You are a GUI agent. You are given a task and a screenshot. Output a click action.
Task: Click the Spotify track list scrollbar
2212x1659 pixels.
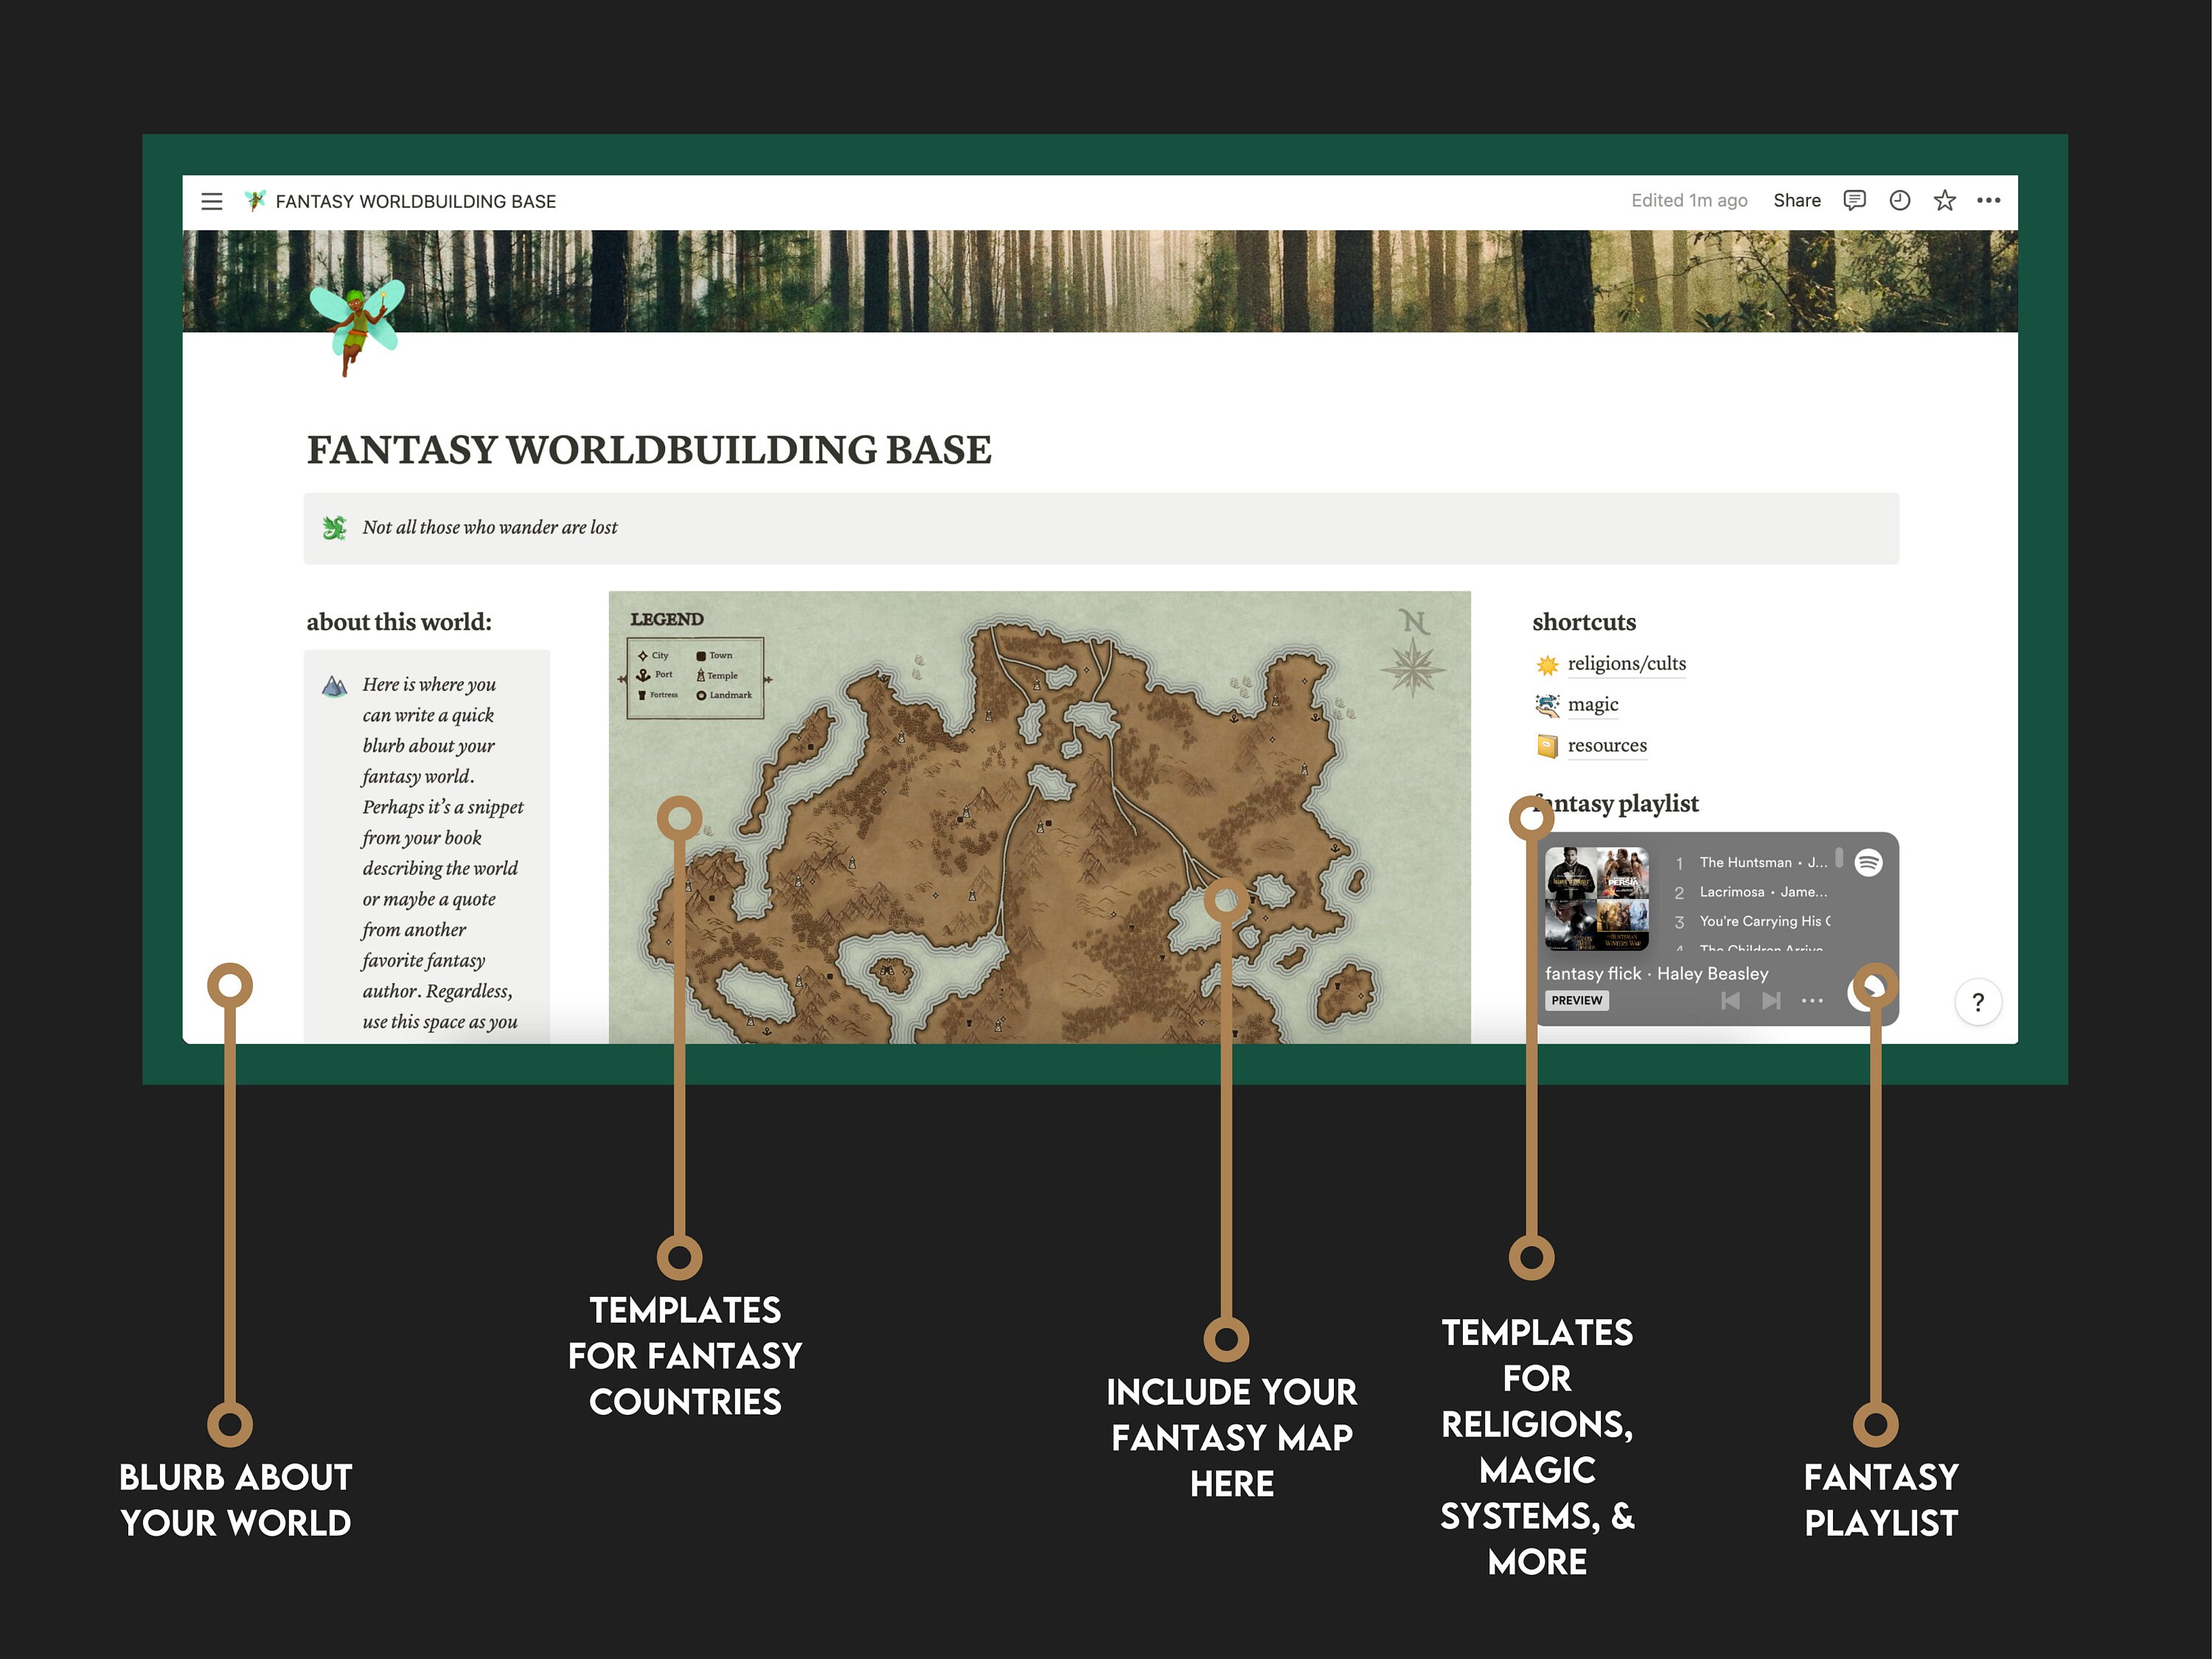click(1839, 858)
